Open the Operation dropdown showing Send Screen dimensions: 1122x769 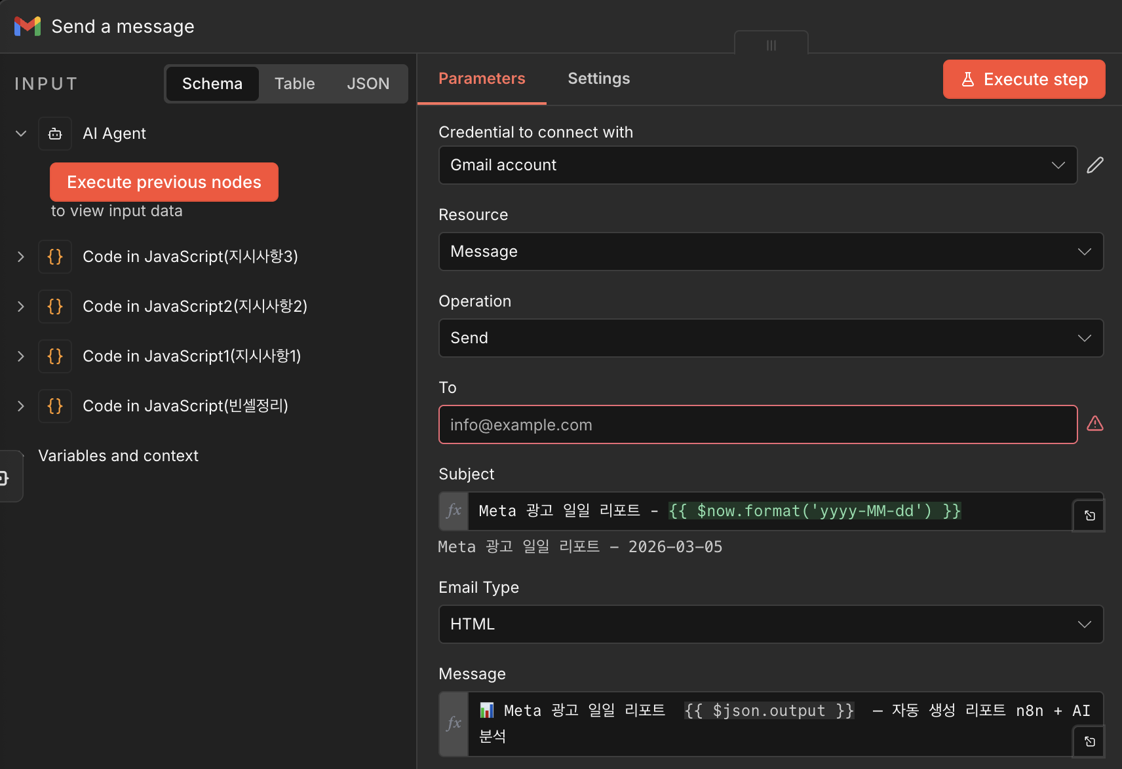771,338
